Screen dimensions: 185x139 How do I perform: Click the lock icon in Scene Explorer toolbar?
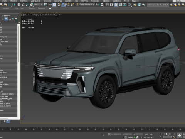tap(10, 19)
